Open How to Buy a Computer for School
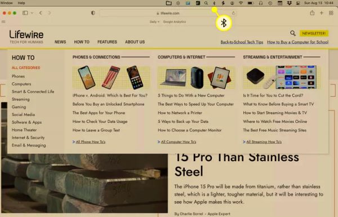Viewport: 338px width, 217px height. (298, 42)
